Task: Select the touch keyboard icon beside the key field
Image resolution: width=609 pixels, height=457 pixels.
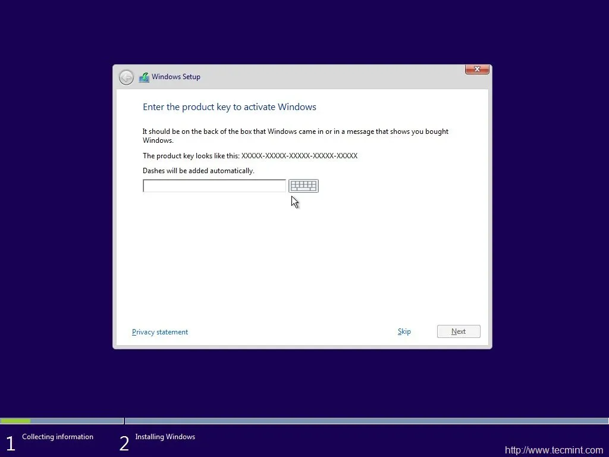Action: coord(303,185)
